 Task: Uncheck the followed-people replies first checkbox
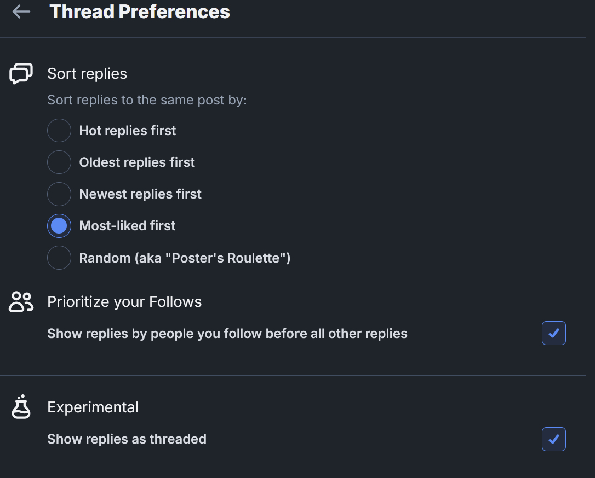[x=553, y=333]
